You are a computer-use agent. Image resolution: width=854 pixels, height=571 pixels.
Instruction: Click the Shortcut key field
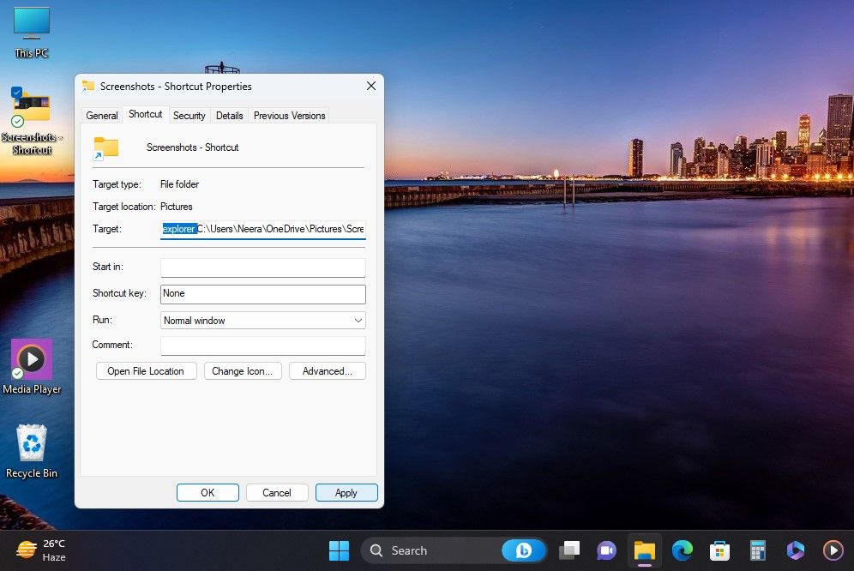coord(262,293)
